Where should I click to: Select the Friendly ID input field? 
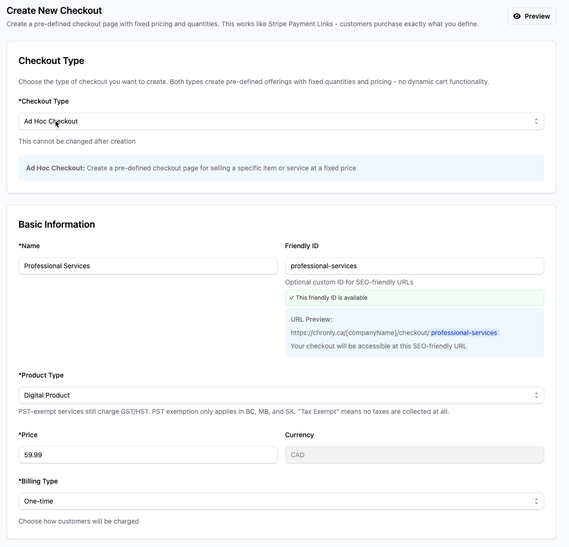pos(414,266)
